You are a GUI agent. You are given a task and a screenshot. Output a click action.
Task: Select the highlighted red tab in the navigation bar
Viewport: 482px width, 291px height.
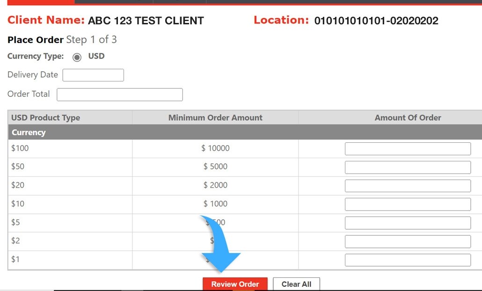[40, 2]
